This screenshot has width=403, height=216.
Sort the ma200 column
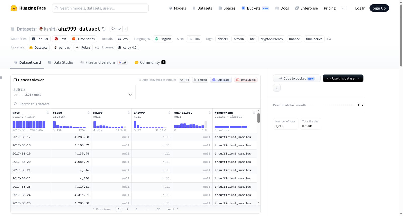pos(129,113)
